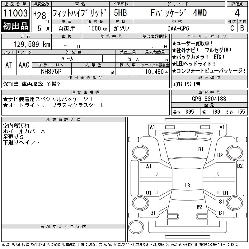249x249 pixels.
Task: Select the recycle deposit 10,460円
Action: pos(157,72)
